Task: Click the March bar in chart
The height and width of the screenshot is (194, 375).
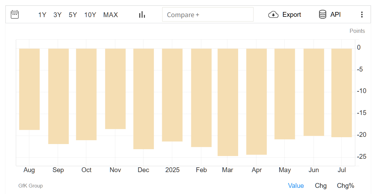Action: coord(228,102)
